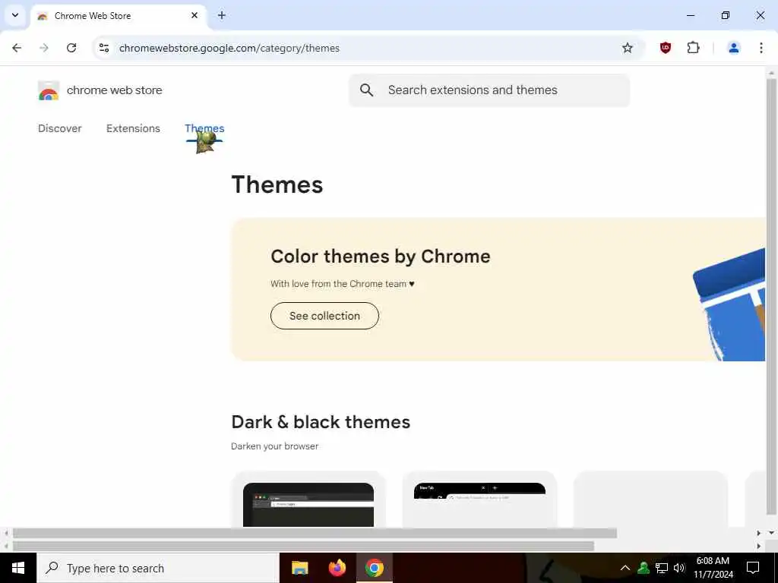778x583 pixels.
Task: View site information icon in address bar
Action: tap(104, 48)
